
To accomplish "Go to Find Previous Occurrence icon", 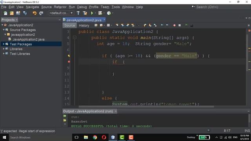I will (x=122, y=25).
